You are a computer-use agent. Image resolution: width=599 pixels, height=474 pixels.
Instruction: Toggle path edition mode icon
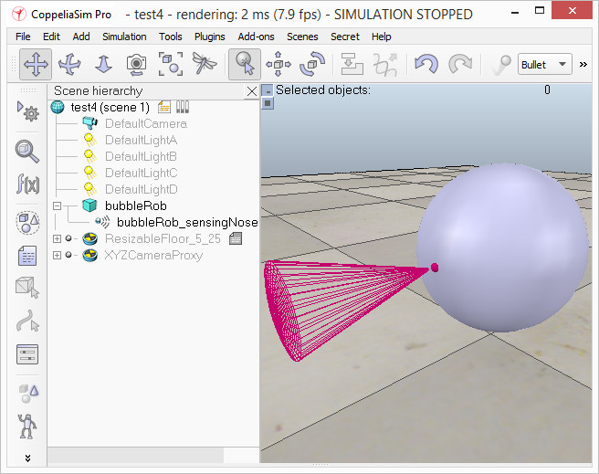click(x=27, y=321)
